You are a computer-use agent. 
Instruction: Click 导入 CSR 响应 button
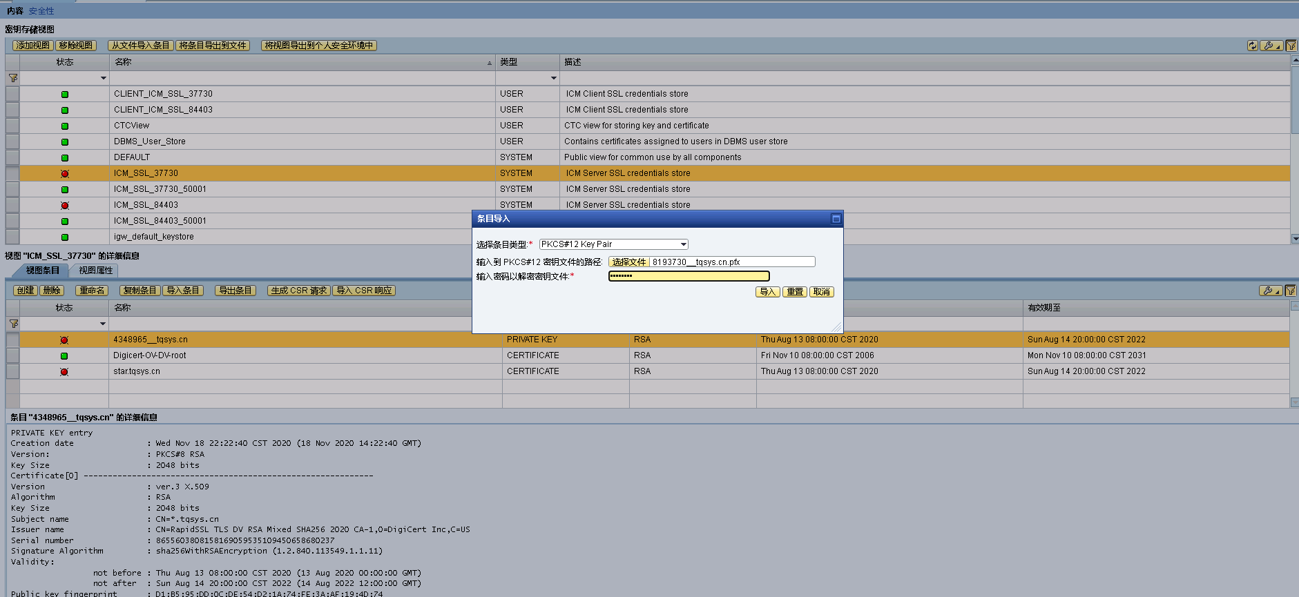364,291
